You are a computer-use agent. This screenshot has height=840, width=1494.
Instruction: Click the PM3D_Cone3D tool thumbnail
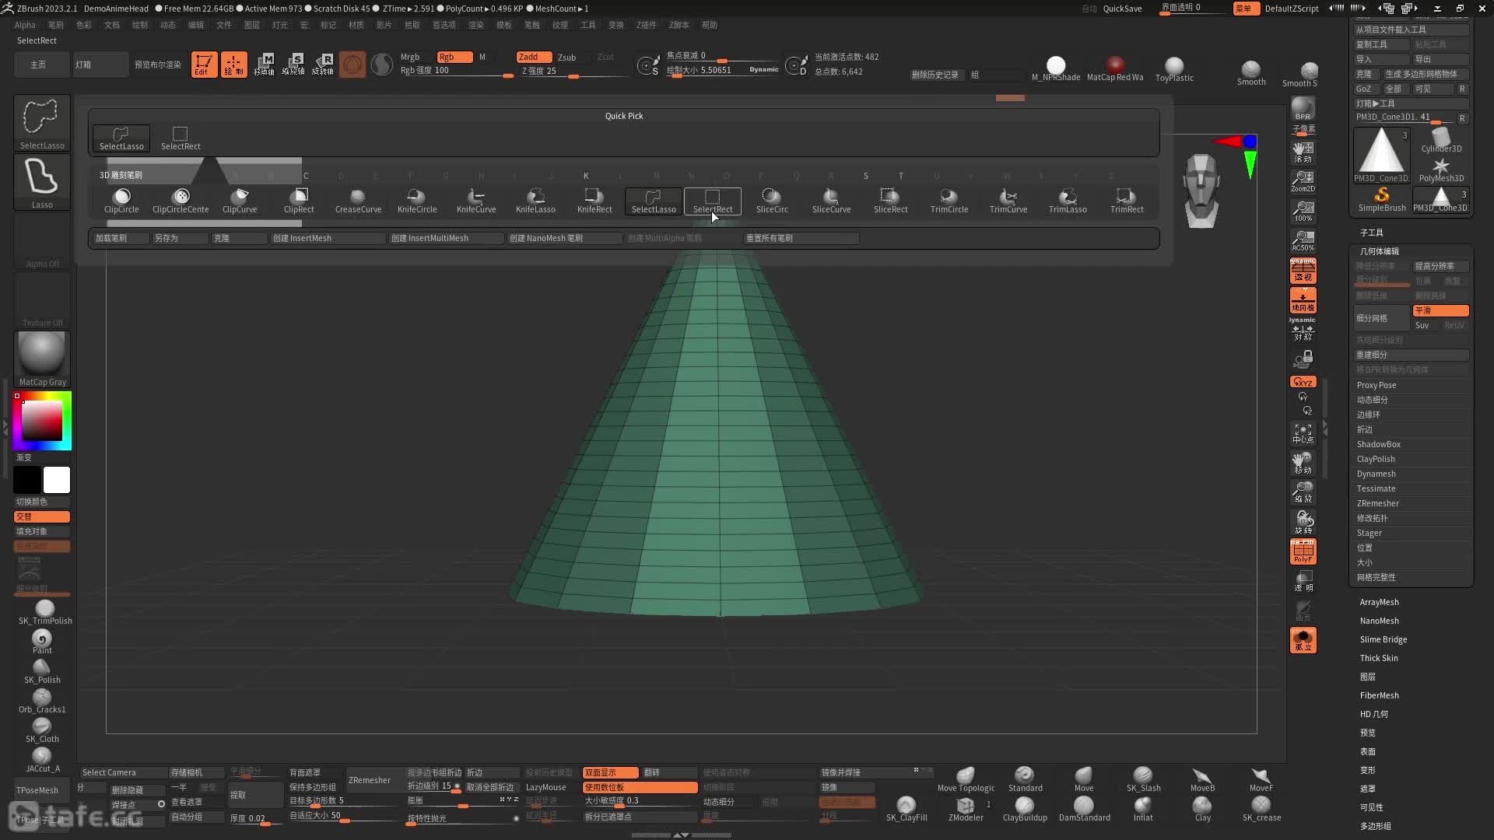coord(1381,154)
